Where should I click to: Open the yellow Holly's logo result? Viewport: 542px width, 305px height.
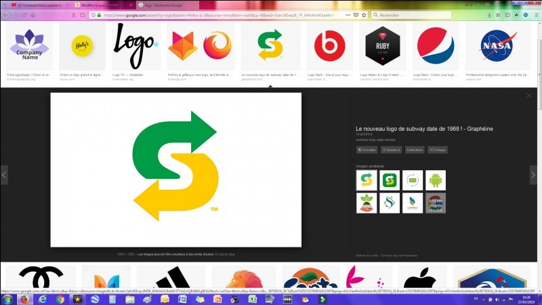pos(82,46)
